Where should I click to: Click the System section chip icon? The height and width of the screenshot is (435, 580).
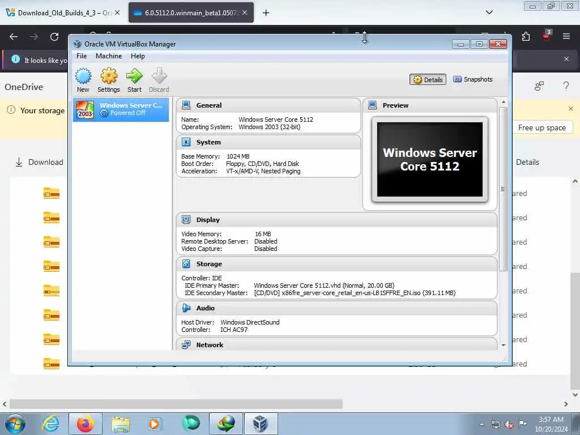click(186, 142)
